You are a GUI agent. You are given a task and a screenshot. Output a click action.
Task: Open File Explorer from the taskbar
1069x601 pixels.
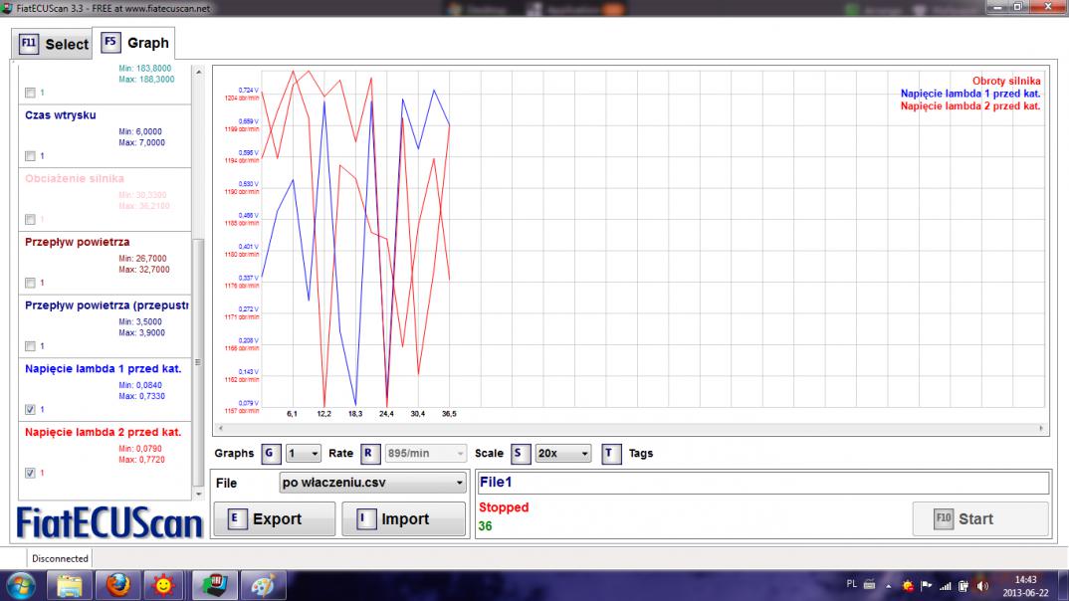(x=69, y=585)
